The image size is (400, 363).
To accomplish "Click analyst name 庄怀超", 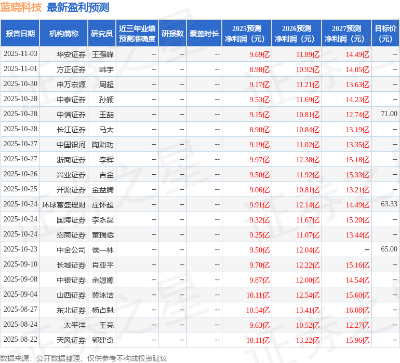I will pyautogui.click(x=102, y=204).
